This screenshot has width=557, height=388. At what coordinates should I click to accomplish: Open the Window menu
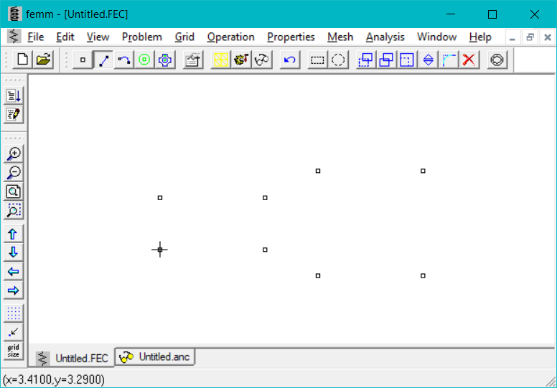pos(436,37)
